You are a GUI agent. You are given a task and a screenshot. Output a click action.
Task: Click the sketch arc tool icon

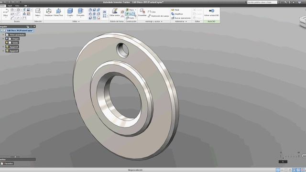tap(12, 18)
